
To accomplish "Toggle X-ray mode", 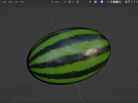I will pyautogui.click(x=108, y=2).
